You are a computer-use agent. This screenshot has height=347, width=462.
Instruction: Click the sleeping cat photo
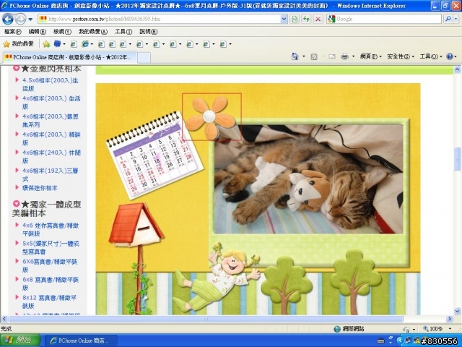308,179
